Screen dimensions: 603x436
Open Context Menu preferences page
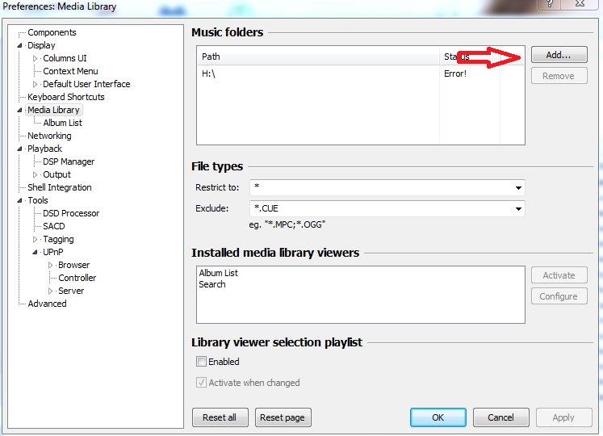(70, 71)
